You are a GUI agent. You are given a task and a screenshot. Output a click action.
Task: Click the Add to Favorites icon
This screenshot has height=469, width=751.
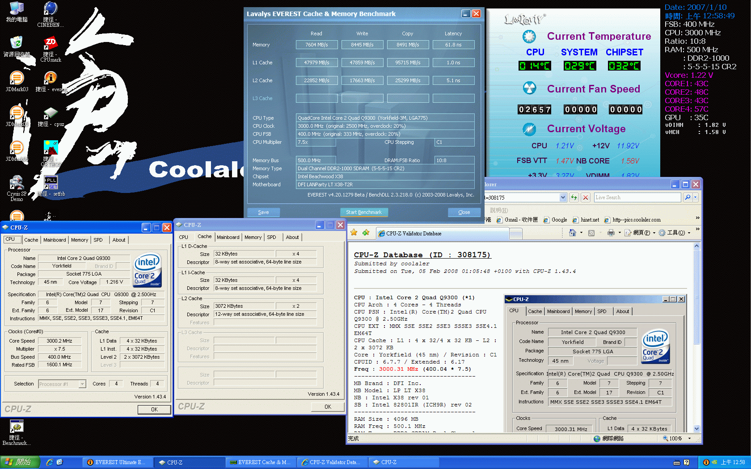pos(366,233)
